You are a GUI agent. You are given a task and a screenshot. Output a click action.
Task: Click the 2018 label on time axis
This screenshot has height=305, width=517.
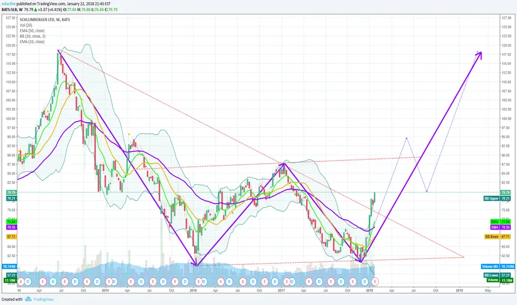click(x=369, y=291)
